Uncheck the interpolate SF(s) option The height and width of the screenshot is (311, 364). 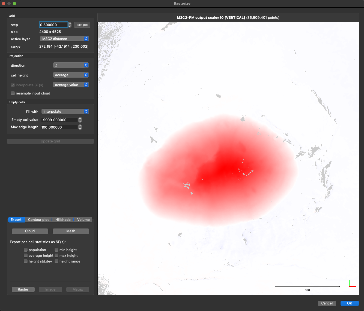(x=13, y=85)
